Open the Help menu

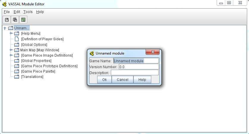click(40, 12)
